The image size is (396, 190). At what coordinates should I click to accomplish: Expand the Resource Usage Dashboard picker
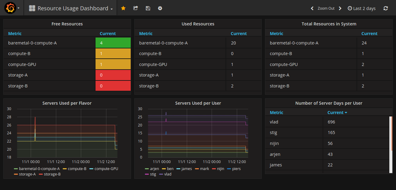(73, 8)
